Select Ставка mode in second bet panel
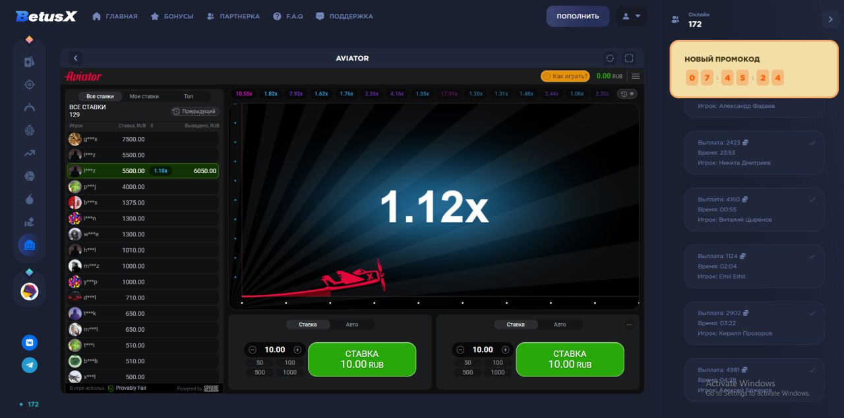 pos(516,325)
